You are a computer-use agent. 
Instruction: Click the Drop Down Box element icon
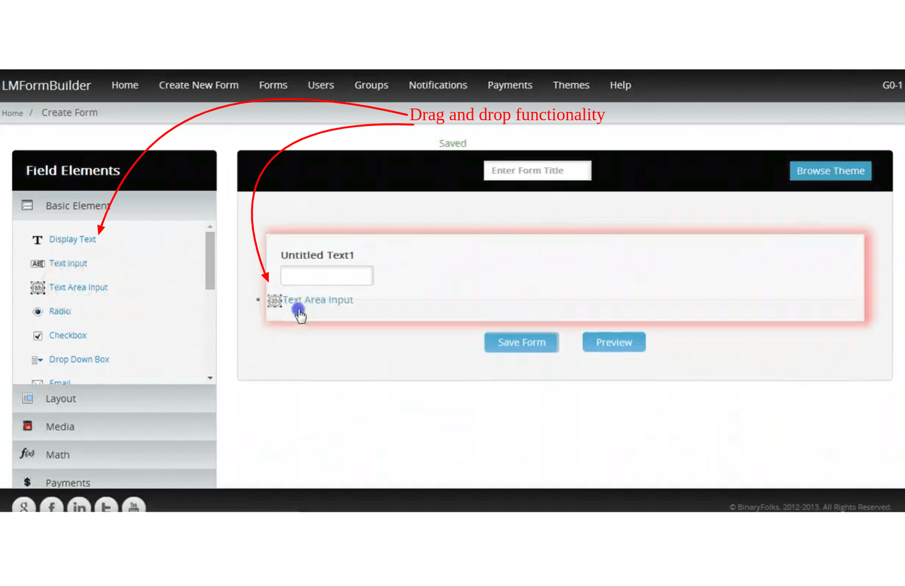click(x=37, y=360)
